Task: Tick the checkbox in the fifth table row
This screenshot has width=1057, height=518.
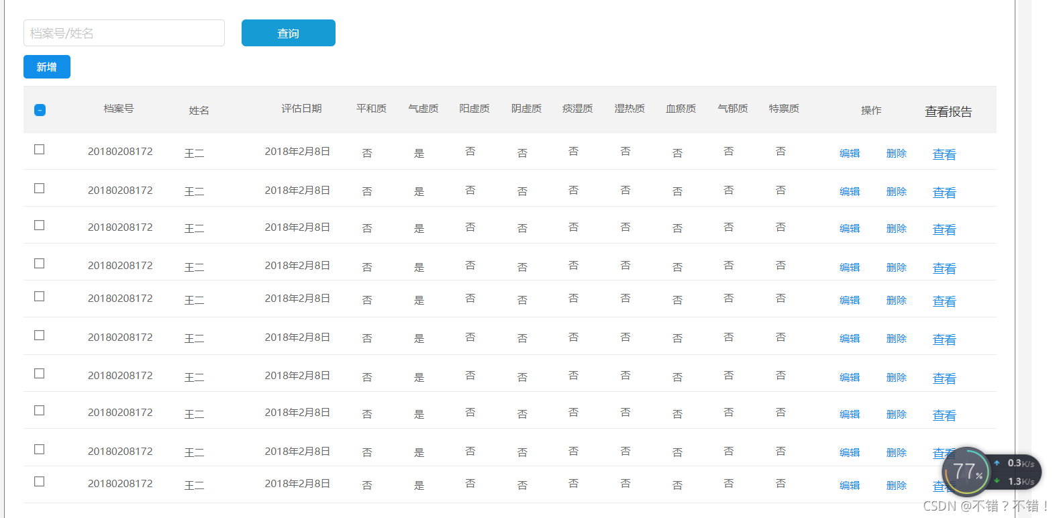Action: click(40, 297)
